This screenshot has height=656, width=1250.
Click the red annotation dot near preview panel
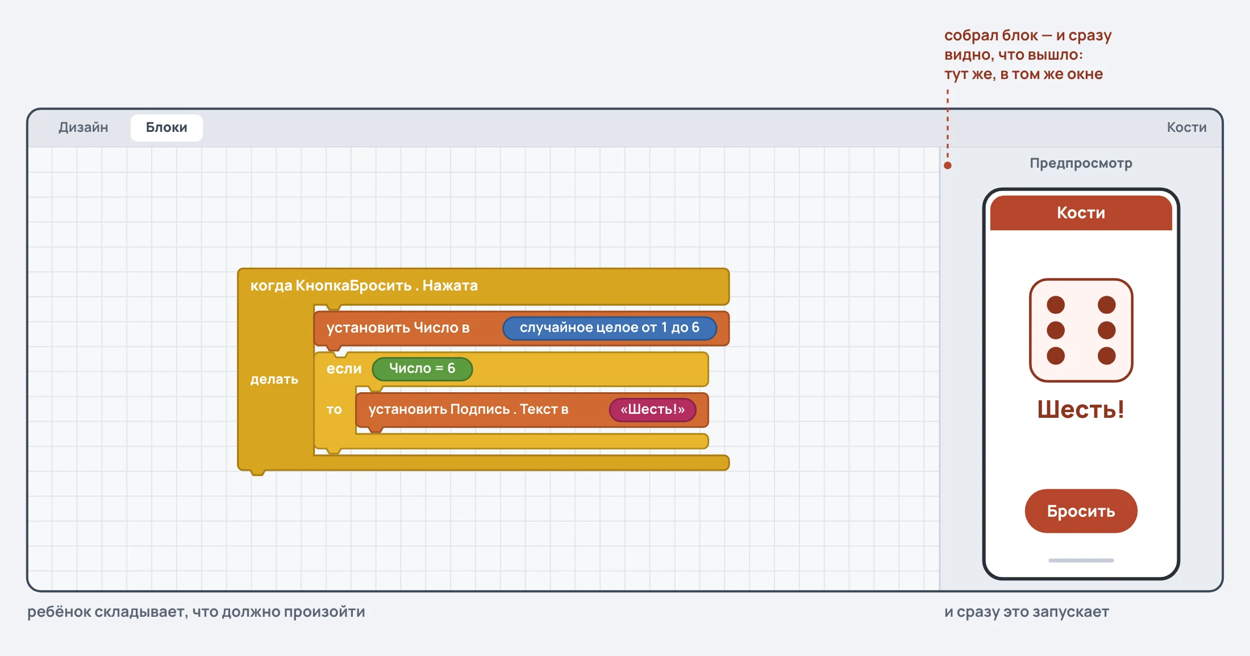pyautogui.click(x=948, y=165)
